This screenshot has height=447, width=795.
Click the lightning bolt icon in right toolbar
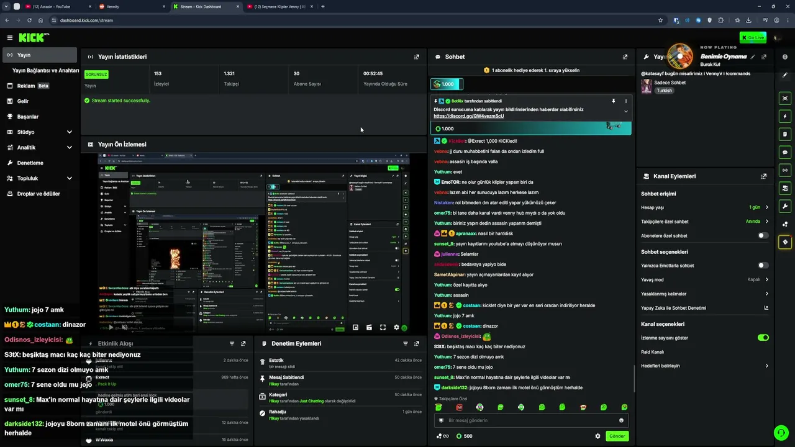click(785, 116)
